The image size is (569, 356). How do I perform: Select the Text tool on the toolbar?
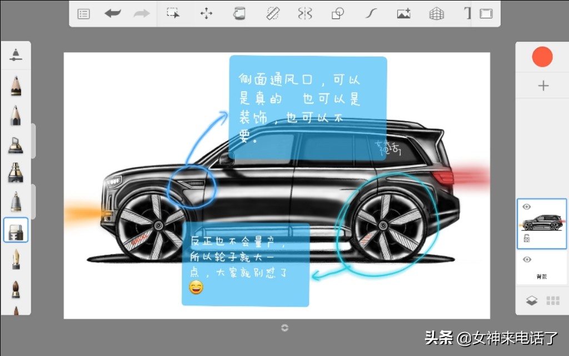coord(468,13)
